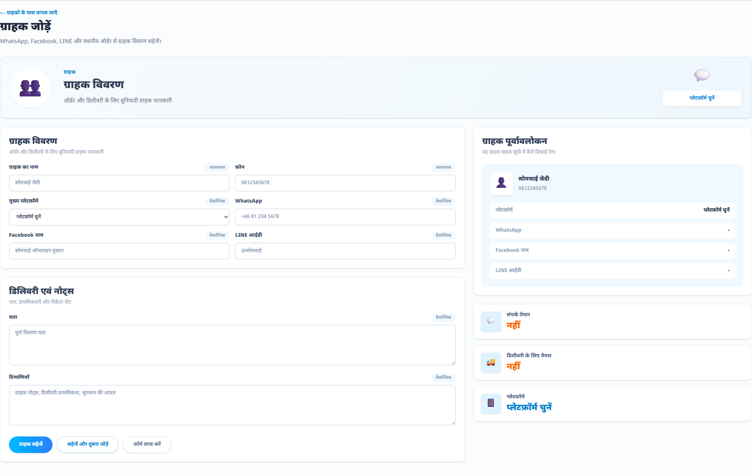
Task: Focus the Facebook नाम input field
Action: pyautogui.click(x=119, y=251)
